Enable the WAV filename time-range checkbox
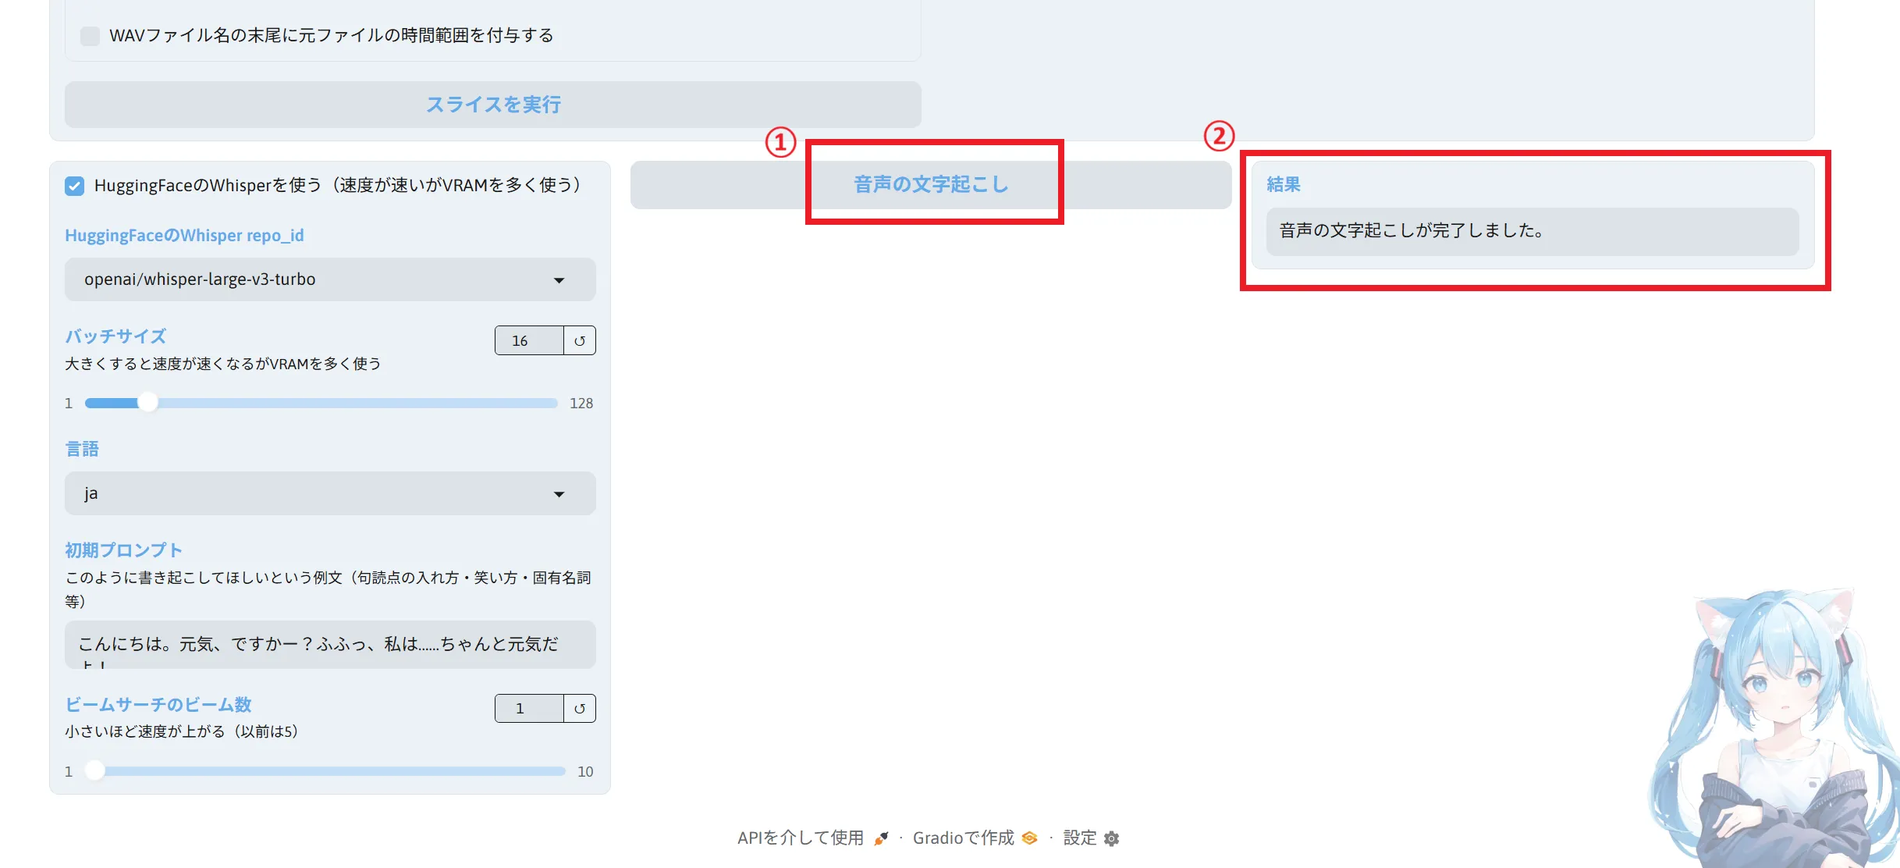The width and height of the screenshot is (1900, 868). [91, 36]
